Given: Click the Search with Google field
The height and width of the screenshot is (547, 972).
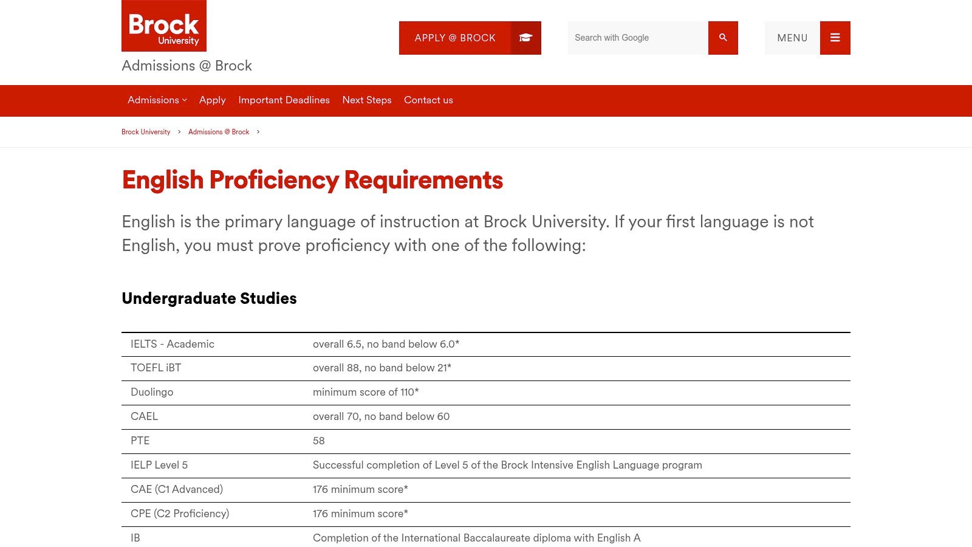Looking at the screenshot, I should (x=638, y=38).
